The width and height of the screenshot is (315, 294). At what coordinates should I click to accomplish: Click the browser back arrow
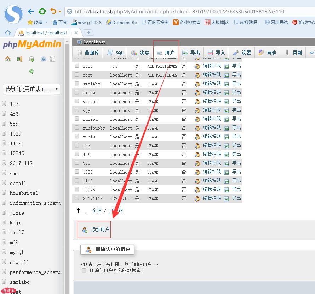31,11
